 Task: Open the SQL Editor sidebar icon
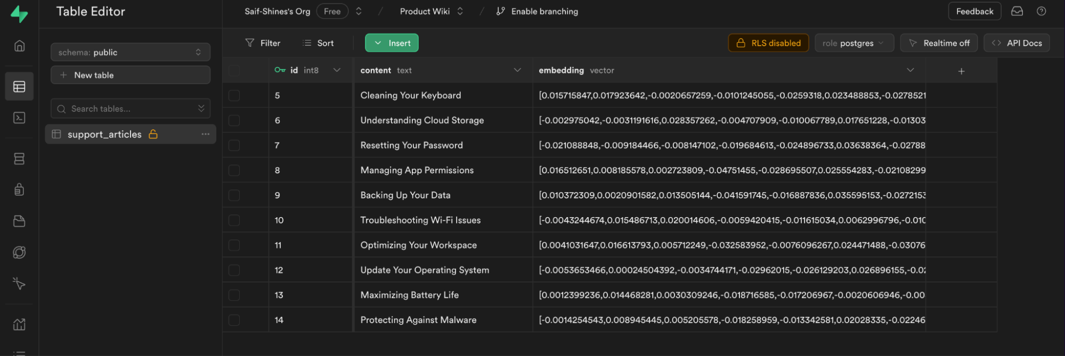19,118
